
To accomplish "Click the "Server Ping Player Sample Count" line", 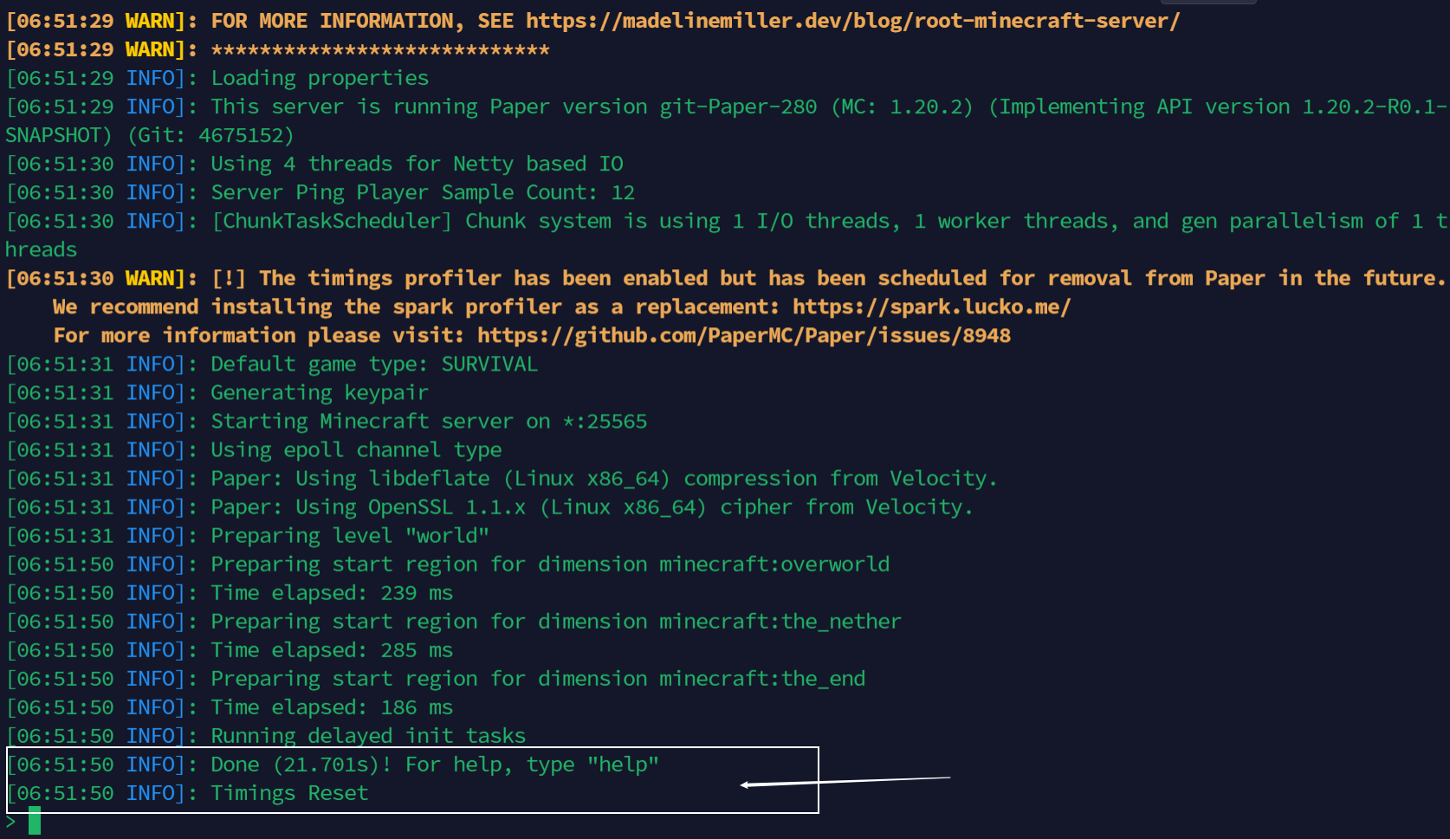I will [423, 192].
